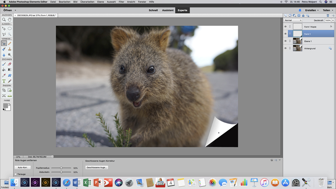Select the Clone Stamp tool
This screenshot has width=336, height=189.
pyautogui.click(x=10, y=49)
